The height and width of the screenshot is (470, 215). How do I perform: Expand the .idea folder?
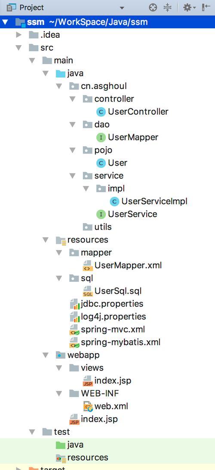point(19,35)
